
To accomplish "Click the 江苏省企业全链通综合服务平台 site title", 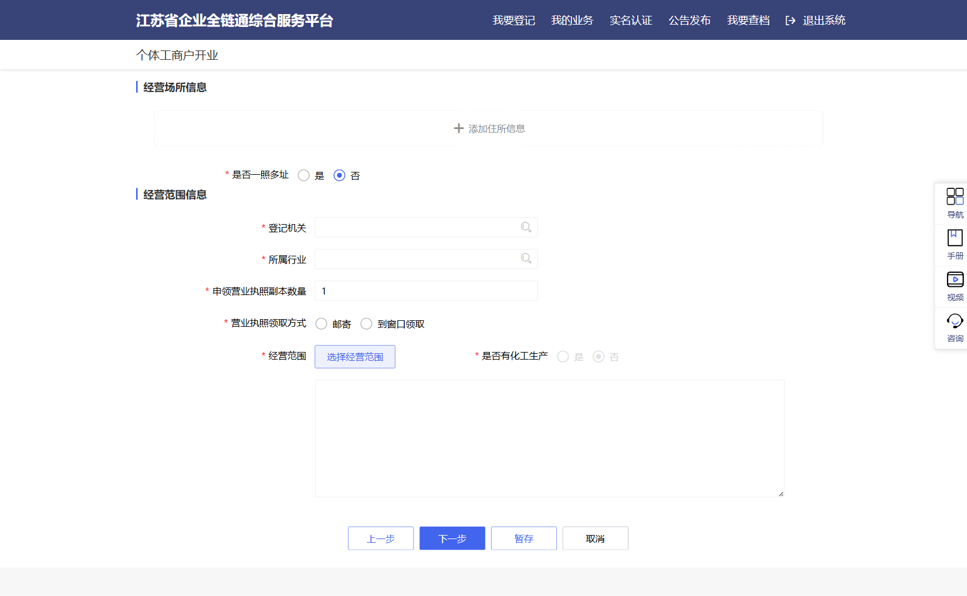I will [235, 21].
